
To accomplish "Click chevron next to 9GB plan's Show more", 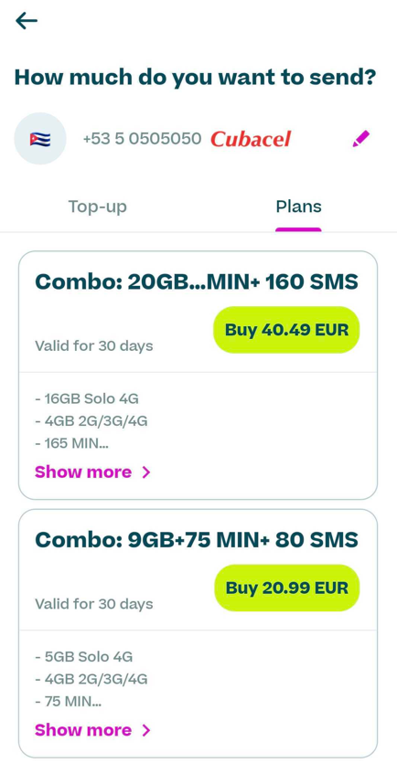I will [146, 730].
